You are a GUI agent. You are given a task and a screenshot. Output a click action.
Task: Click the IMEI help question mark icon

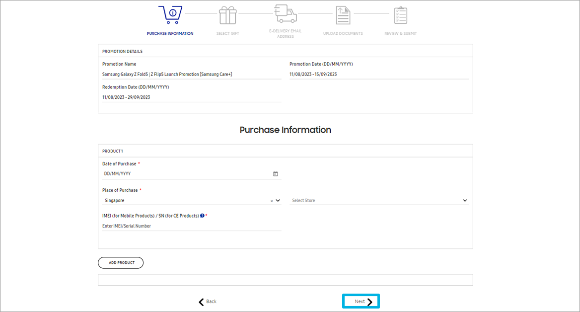pos(202,216)
